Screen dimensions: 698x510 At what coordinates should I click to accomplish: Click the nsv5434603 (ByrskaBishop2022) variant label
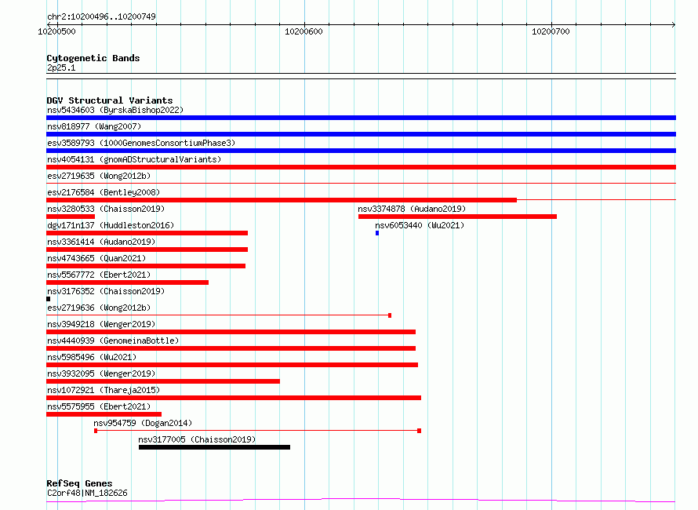click(115, 110)
